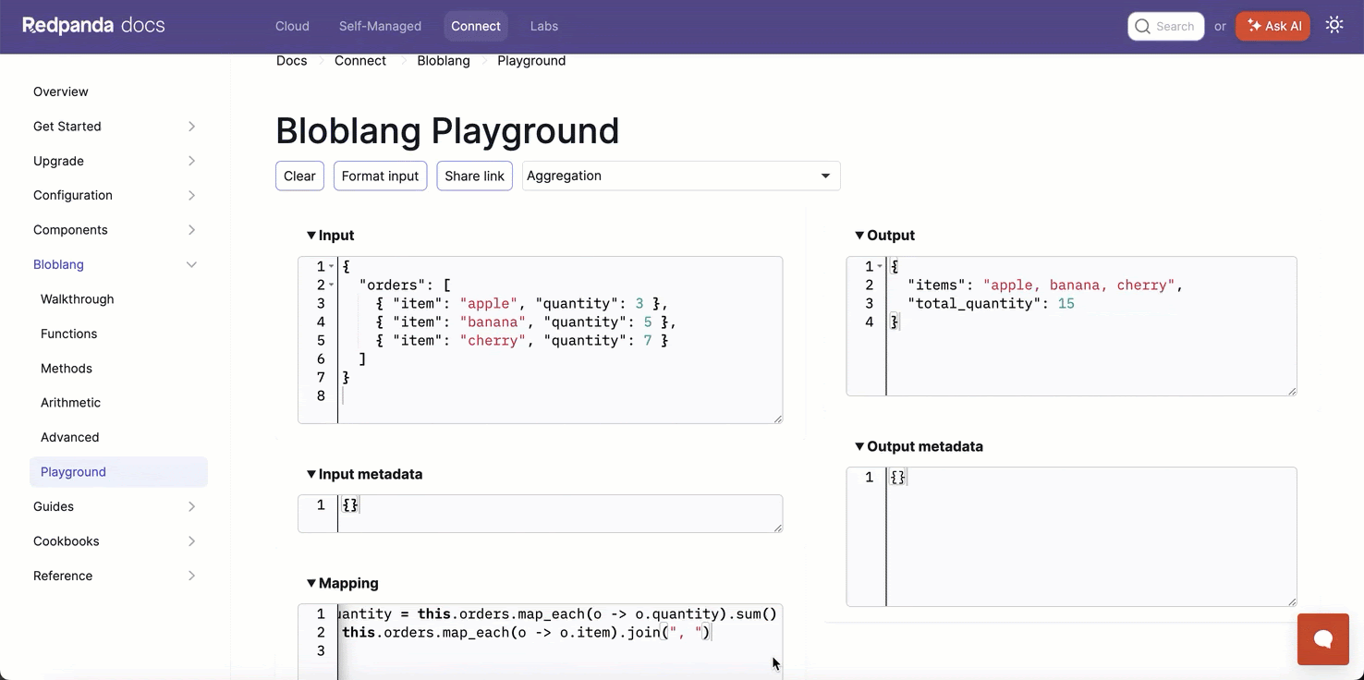Click the Bloblang Playground heading
The image size is (1364, 680).
pos(447,130)
